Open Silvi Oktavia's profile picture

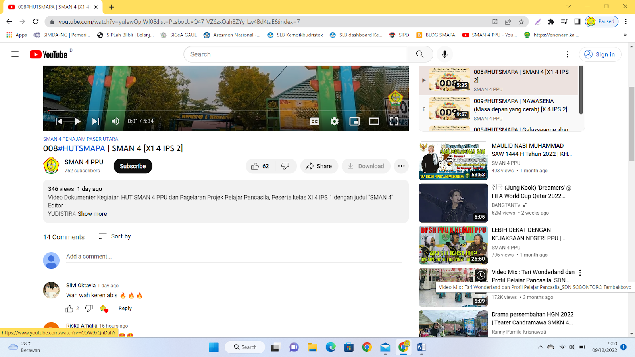pos(51,290)
